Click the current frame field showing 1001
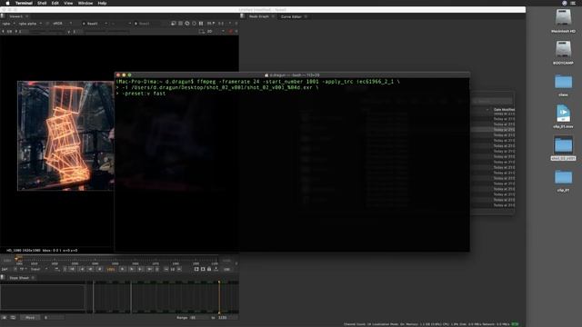The width and height of the screenshot is (582, 327). (x=111, y=270)
